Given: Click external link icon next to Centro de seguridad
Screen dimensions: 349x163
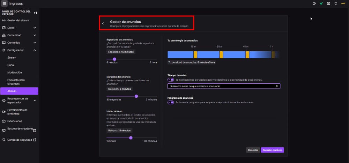Looking at the screenshot, I should point(35,140).
